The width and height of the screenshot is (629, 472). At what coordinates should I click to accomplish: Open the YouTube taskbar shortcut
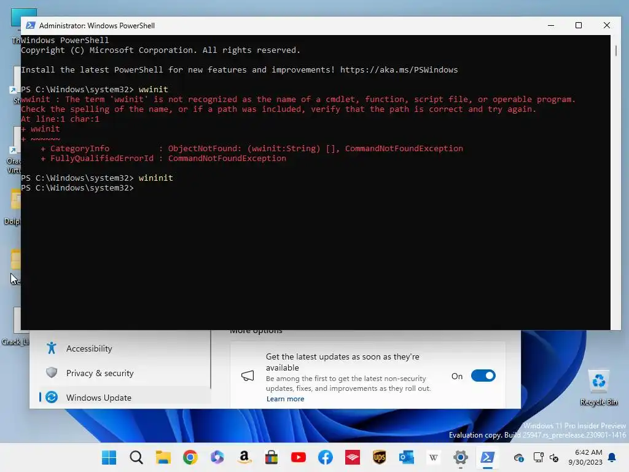point(299,457)
